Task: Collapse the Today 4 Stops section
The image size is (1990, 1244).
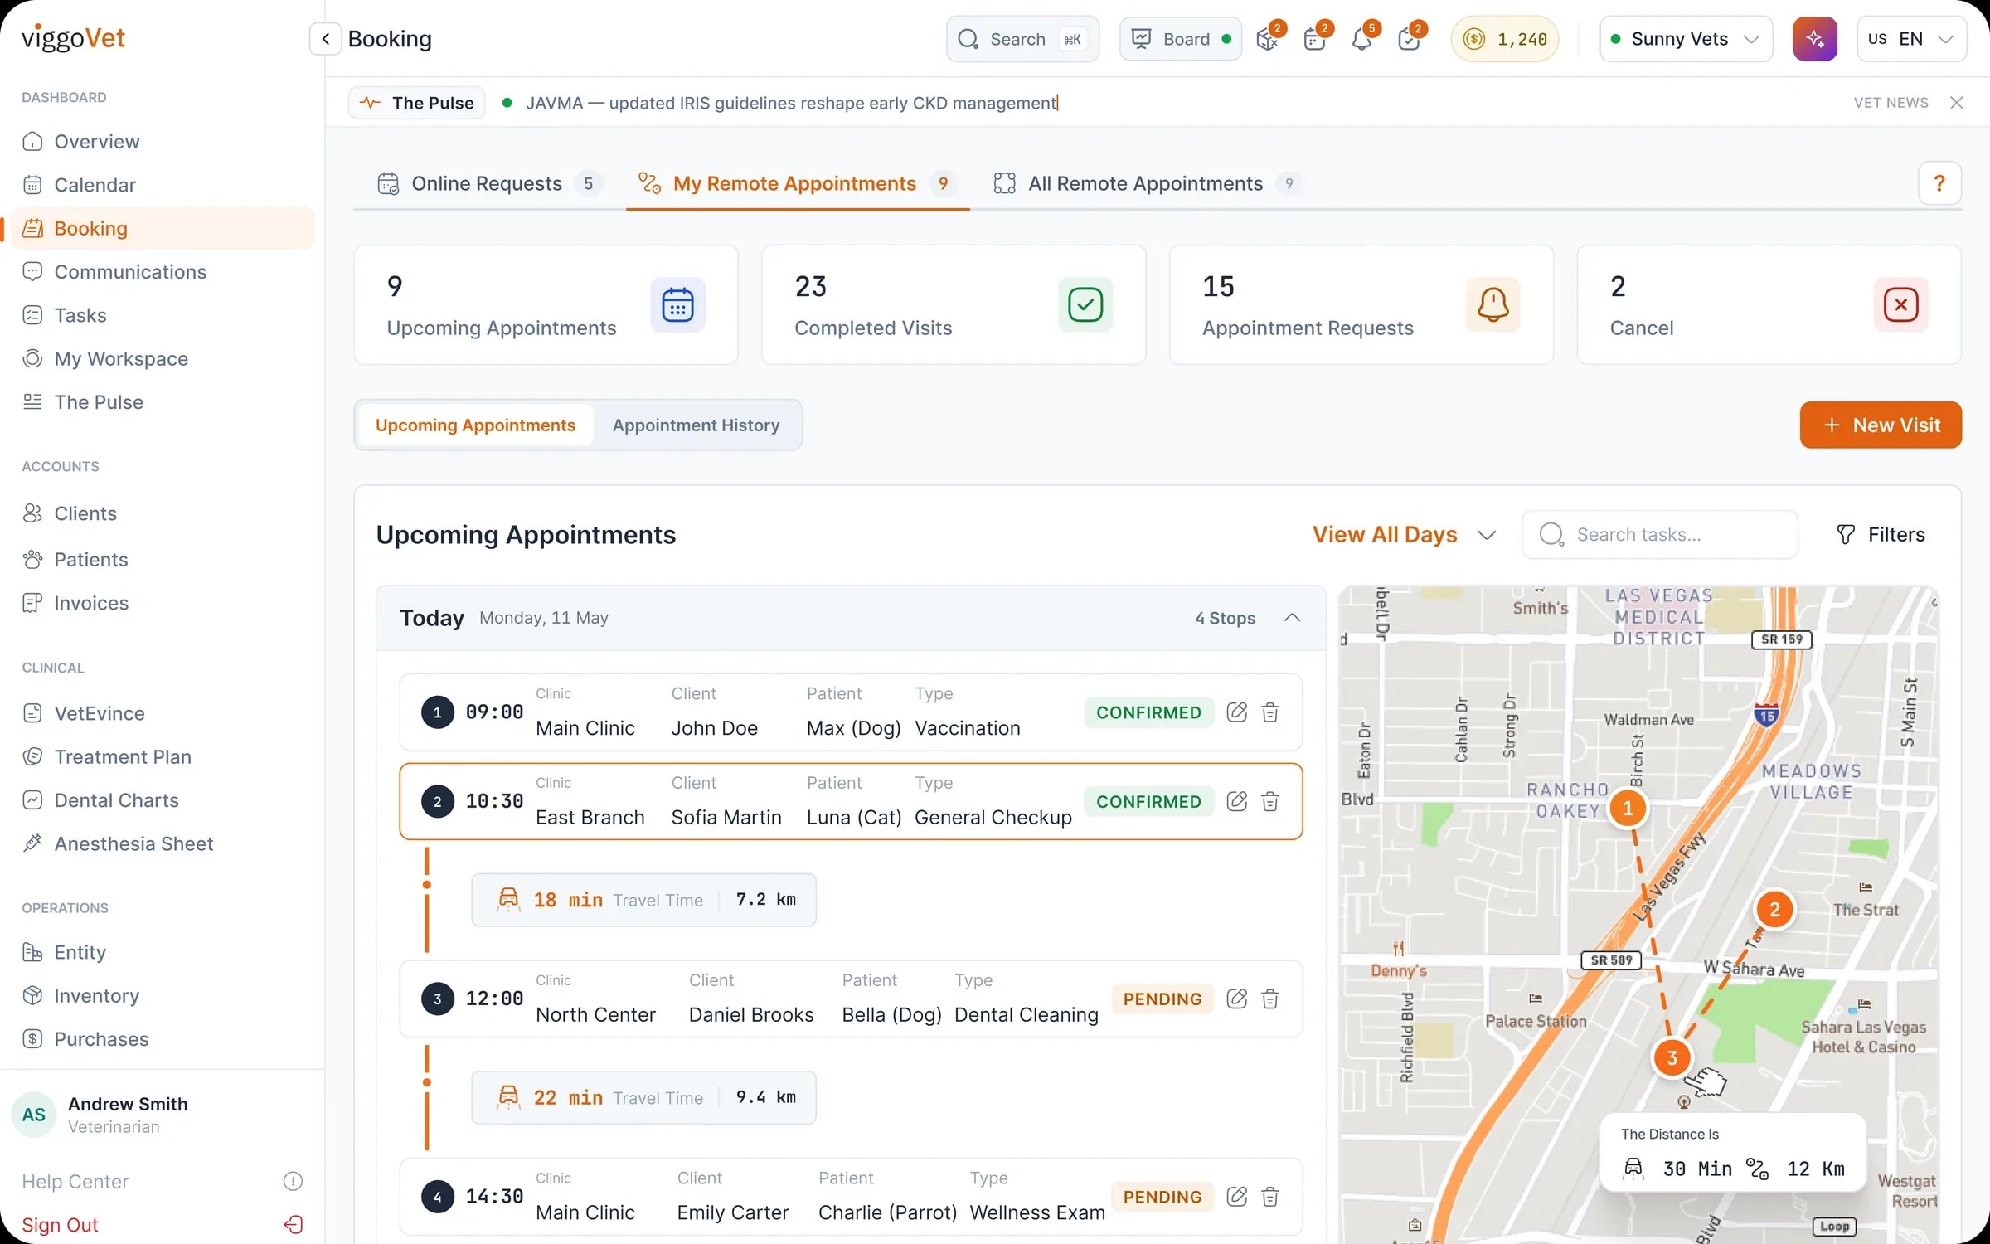Action: pos(1292,618)
